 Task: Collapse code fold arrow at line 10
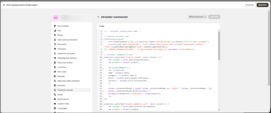coord(103,58)
